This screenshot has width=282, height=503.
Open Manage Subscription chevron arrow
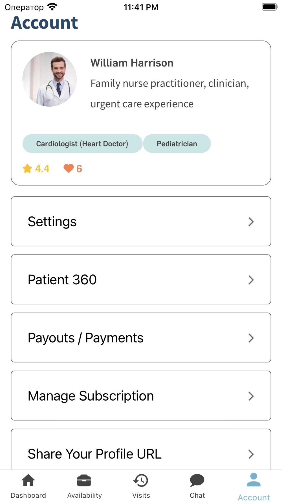(251, 396)
